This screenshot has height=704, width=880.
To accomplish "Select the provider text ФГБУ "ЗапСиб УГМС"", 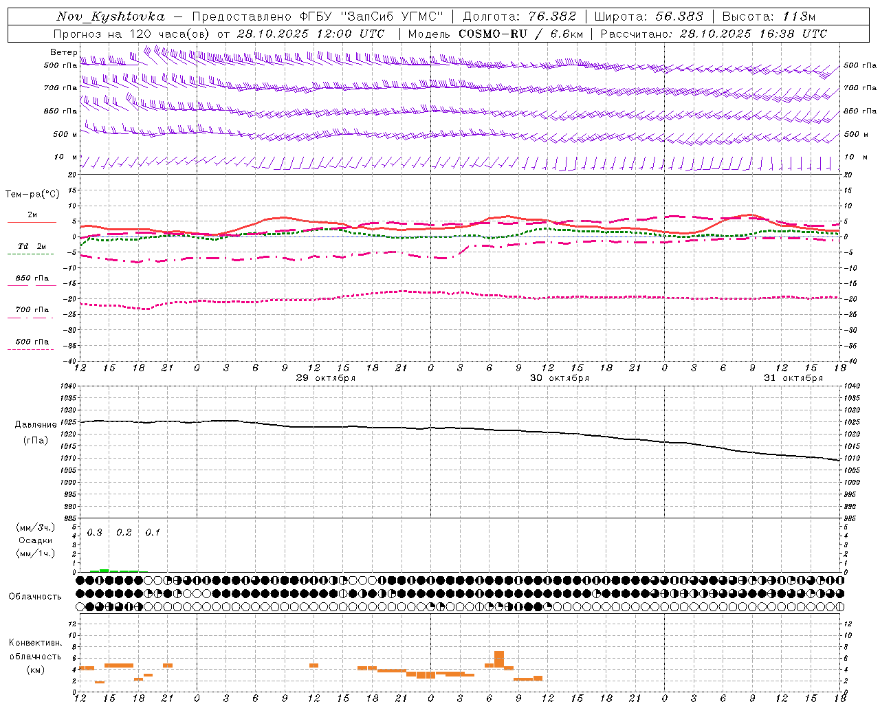I will point(372,16).
